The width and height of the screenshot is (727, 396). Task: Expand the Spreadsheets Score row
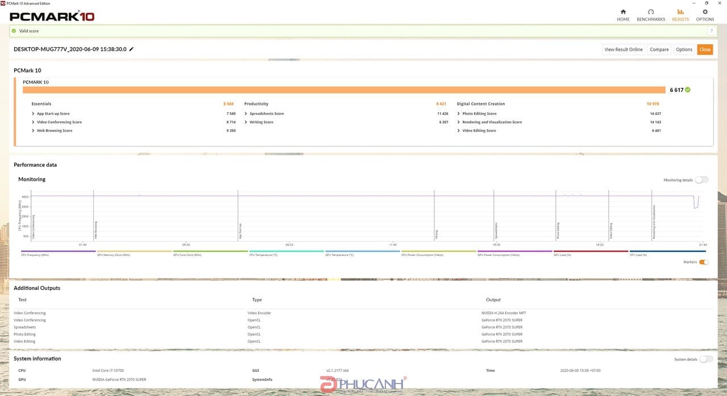246,113
